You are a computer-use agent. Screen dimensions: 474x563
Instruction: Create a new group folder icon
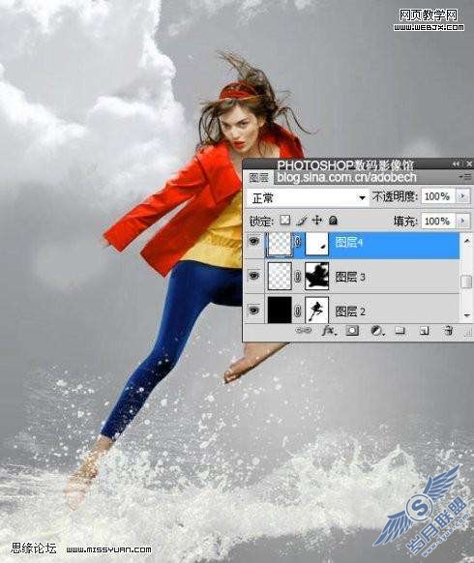(x=400, y=331)
